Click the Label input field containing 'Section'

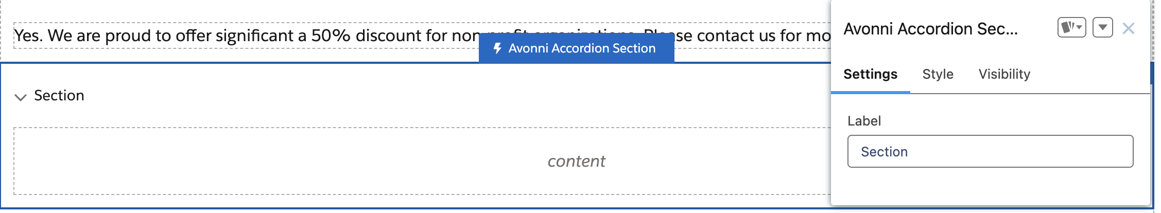pos(990,152)
